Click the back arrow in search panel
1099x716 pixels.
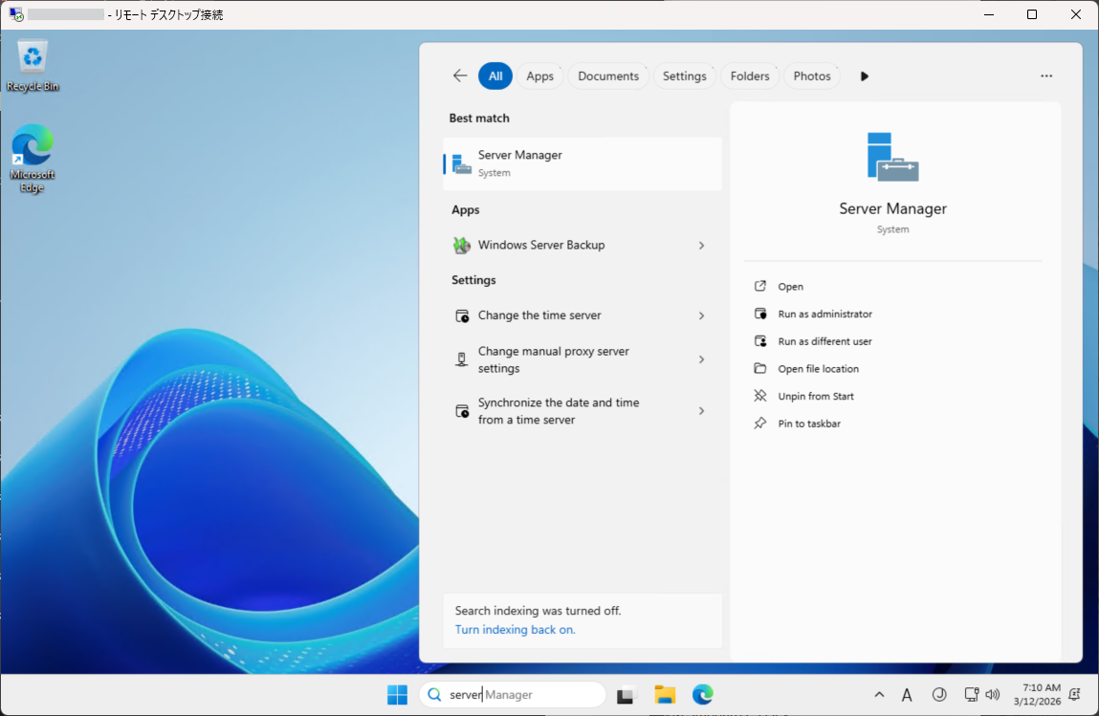pyautogui.click(x=460, y=76)
